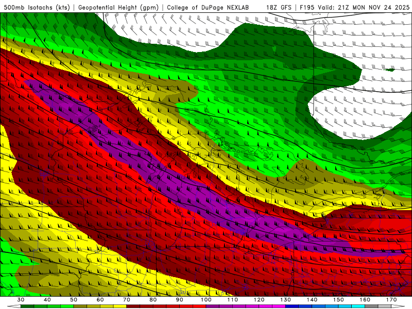Click the gray 160-knot legend swatch

click(371, 306)
